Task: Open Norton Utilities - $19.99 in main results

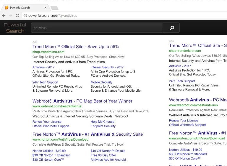Action: pyautogui.click(x=49, y=151)
